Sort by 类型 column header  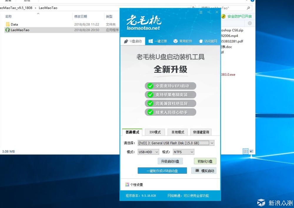109,16
